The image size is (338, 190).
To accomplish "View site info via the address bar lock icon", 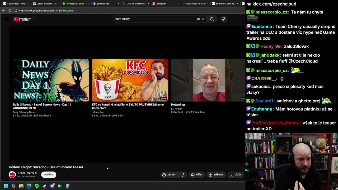I will 16,11.
